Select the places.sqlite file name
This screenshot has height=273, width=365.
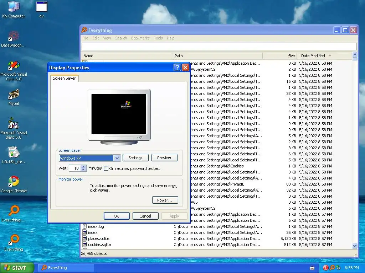[98, 239]
